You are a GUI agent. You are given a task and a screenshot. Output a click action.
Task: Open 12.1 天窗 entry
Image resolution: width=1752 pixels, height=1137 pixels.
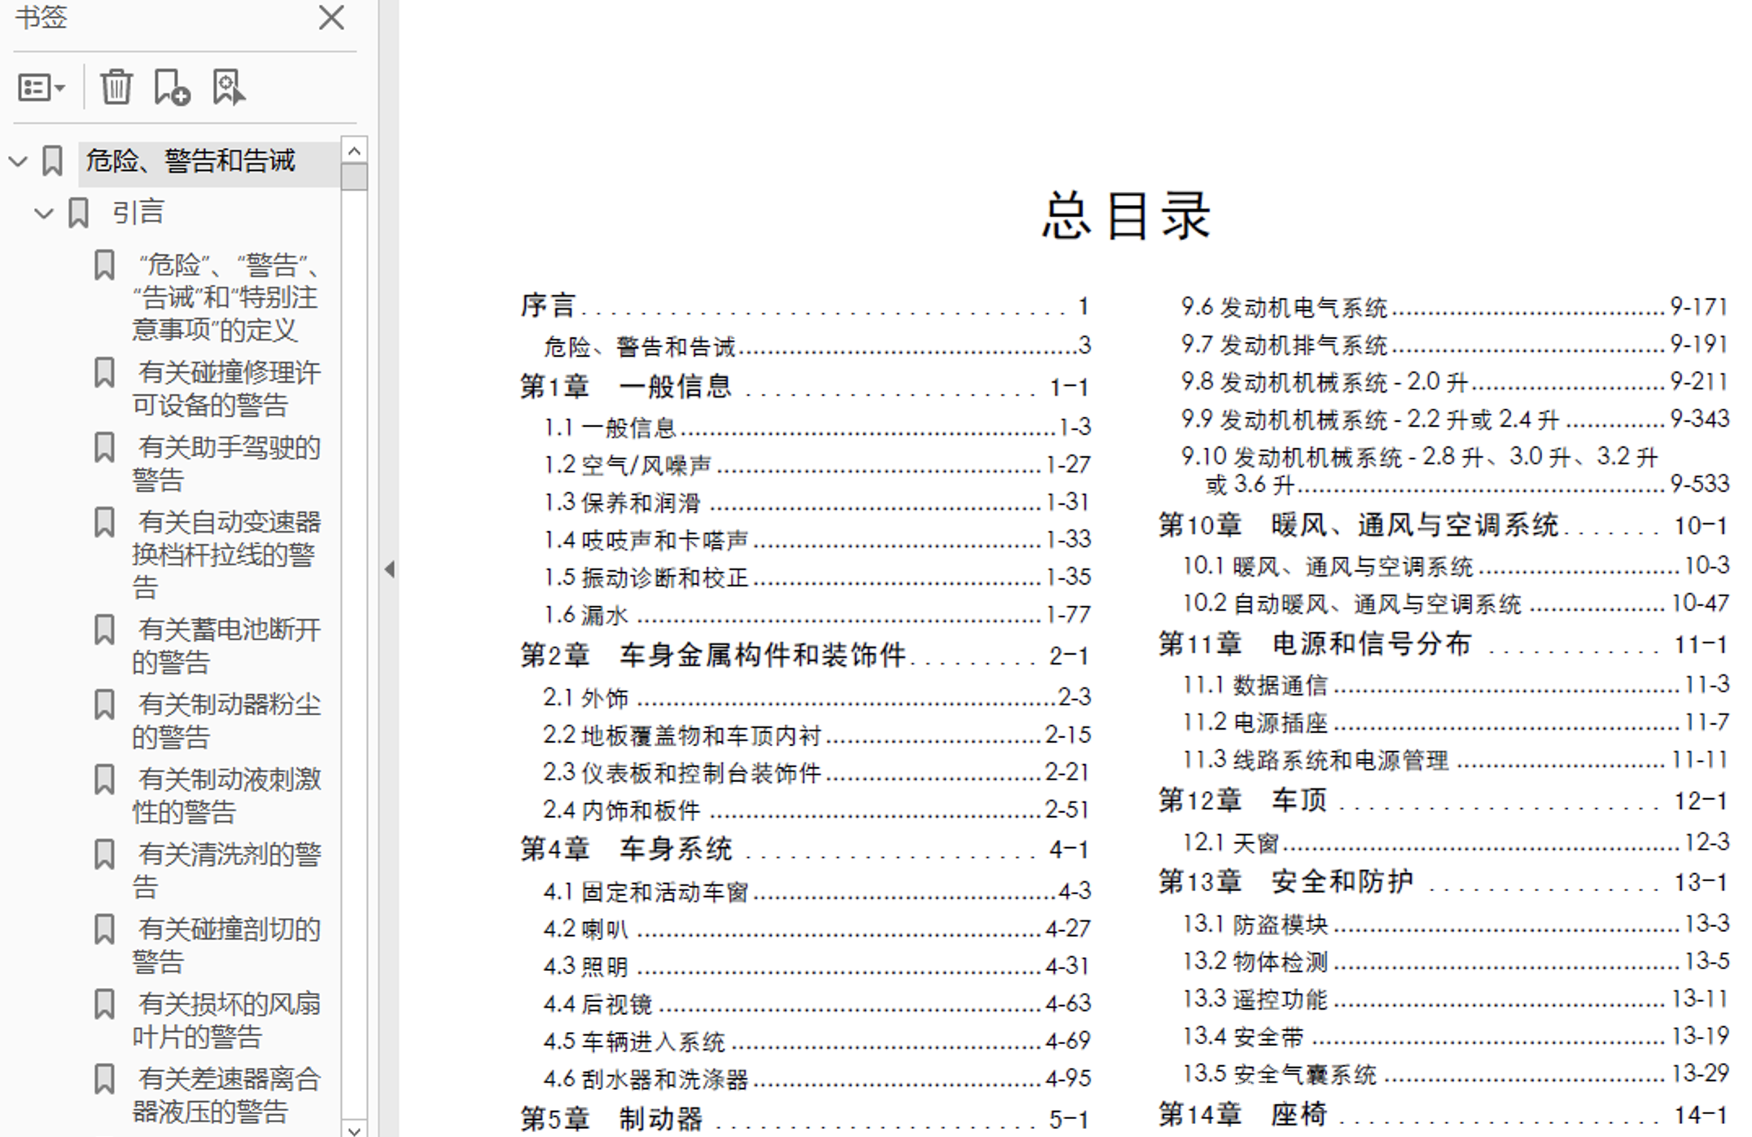pyautogui.click(x=1455, y=842)
